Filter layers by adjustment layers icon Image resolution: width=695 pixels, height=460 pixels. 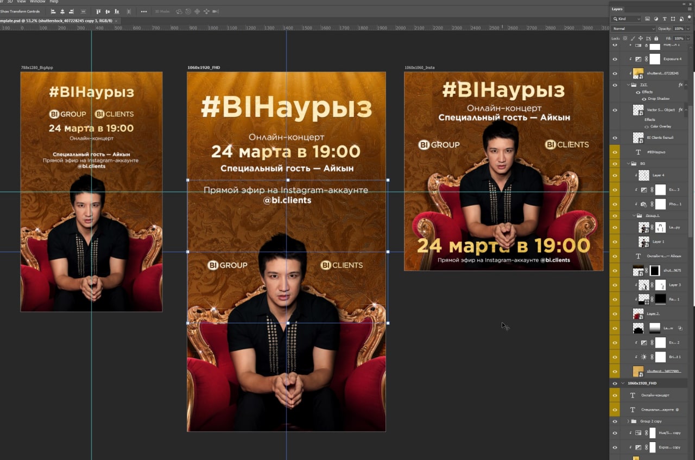click(x=656, y=19)
